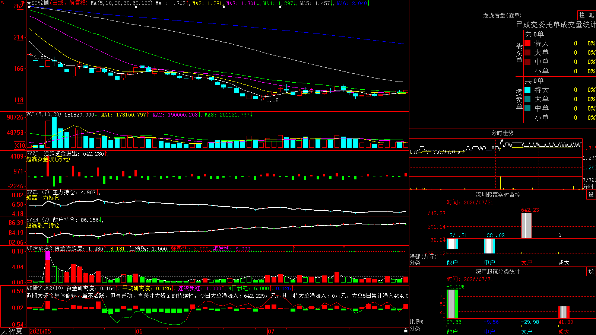This screenshot has width=596, height=335.
Task: Click 散户 category under 深市超赢分类统计 chart
Action: click(x=452, y=331)
